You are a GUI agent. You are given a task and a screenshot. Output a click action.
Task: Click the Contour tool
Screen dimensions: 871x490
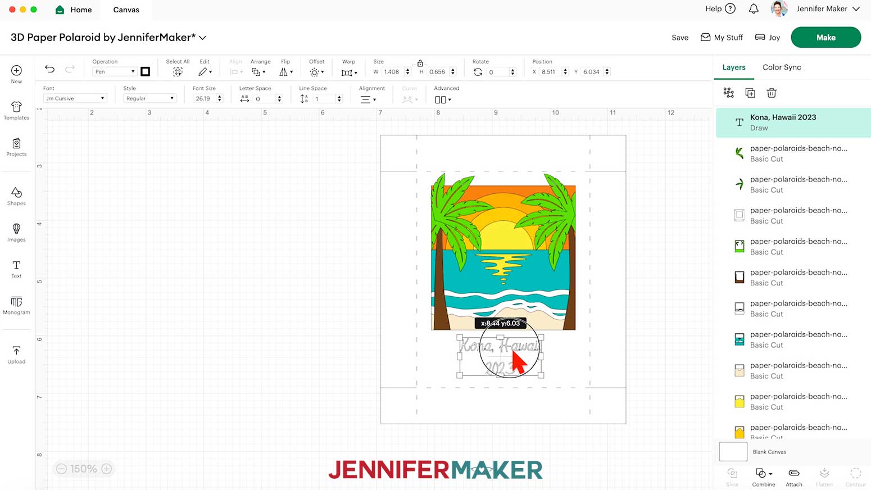pos(856,477)
